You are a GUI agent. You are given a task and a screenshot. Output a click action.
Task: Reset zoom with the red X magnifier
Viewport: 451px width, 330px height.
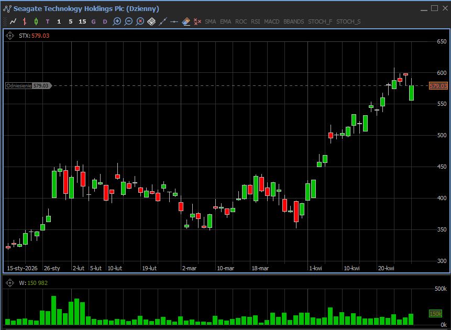140,21
